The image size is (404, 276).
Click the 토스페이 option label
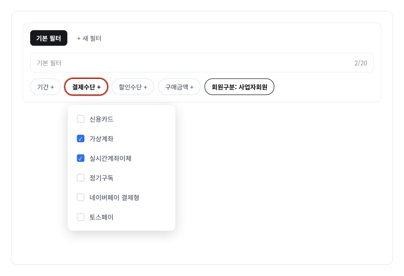tap(102, 217)
